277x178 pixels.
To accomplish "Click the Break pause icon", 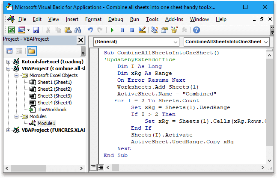I will coord(122,30).
